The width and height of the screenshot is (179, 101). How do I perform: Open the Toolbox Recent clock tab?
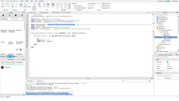(x=16, y=15)
